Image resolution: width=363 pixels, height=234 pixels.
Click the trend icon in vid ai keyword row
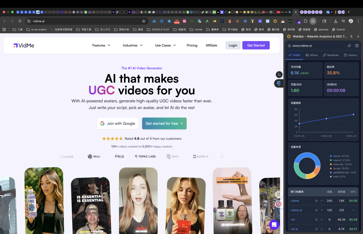tap(322, 229)
